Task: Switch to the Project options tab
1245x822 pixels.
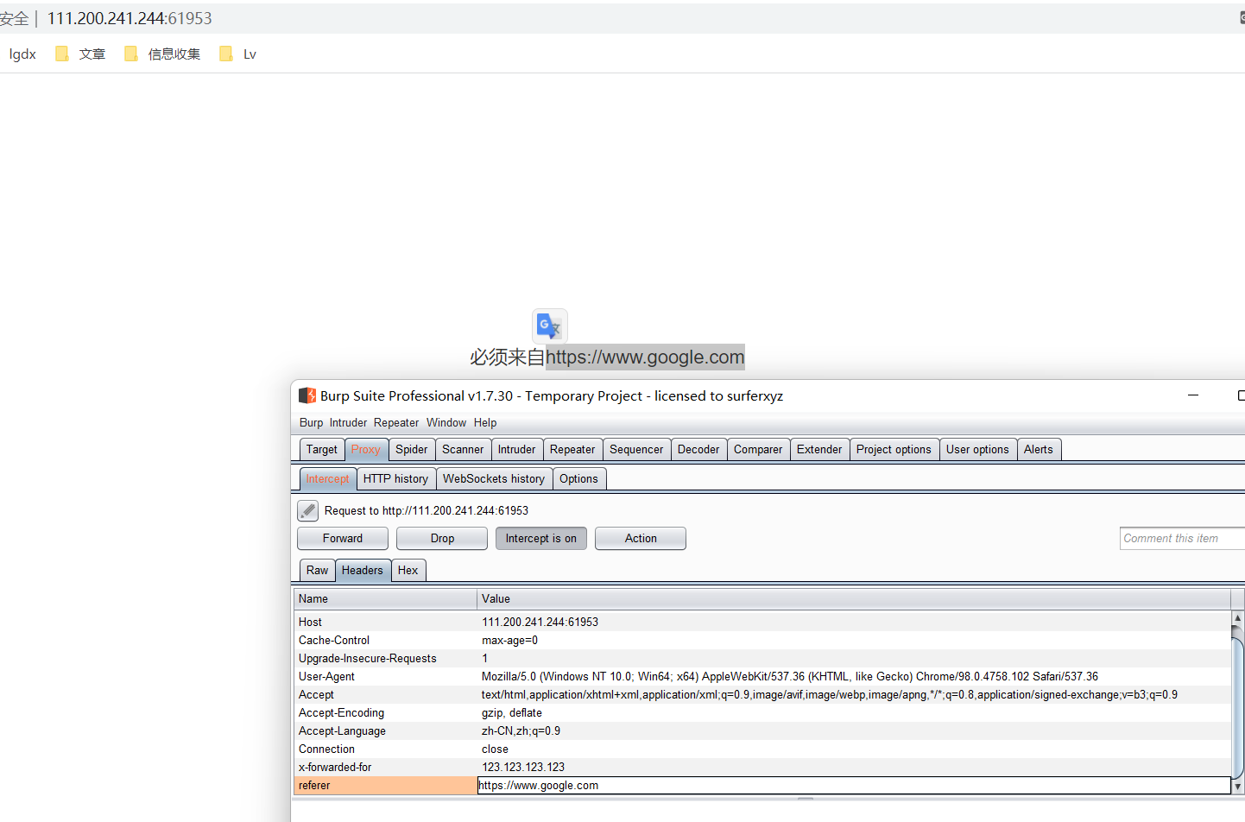Action: click(x=894, y=449)
